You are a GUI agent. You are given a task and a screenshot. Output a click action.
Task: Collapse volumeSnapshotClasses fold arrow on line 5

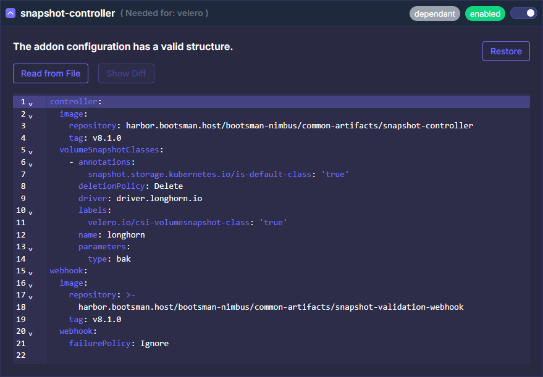31,151
